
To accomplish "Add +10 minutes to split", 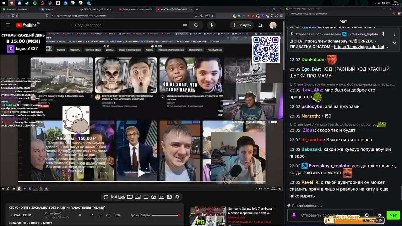I will pyautogui.click(x=108, y=215).
